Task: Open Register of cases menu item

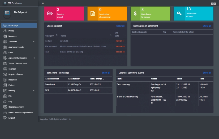Action: click(x=19, y=74)
